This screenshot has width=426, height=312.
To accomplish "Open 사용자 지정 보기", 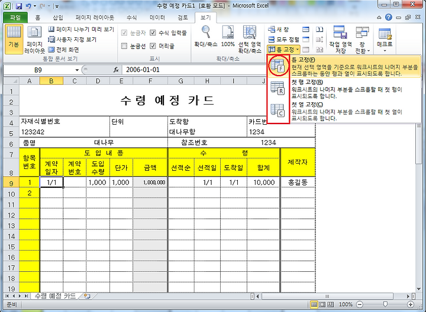I will (x=72, y=40).
